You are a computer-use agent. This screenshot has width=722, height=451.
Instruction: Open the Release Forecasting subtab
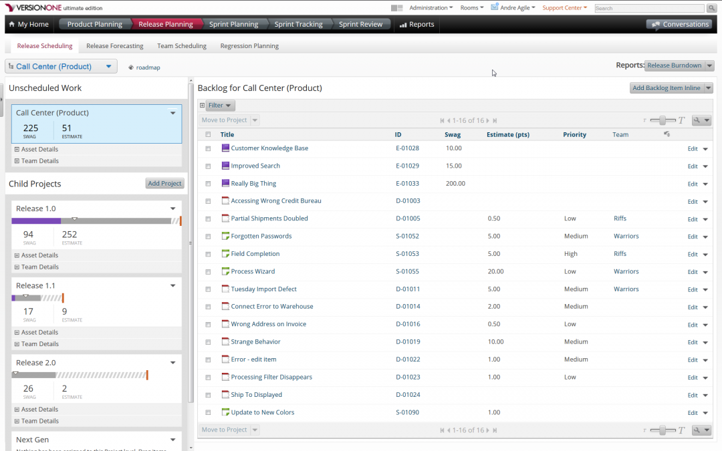click(x=115, y=46)
